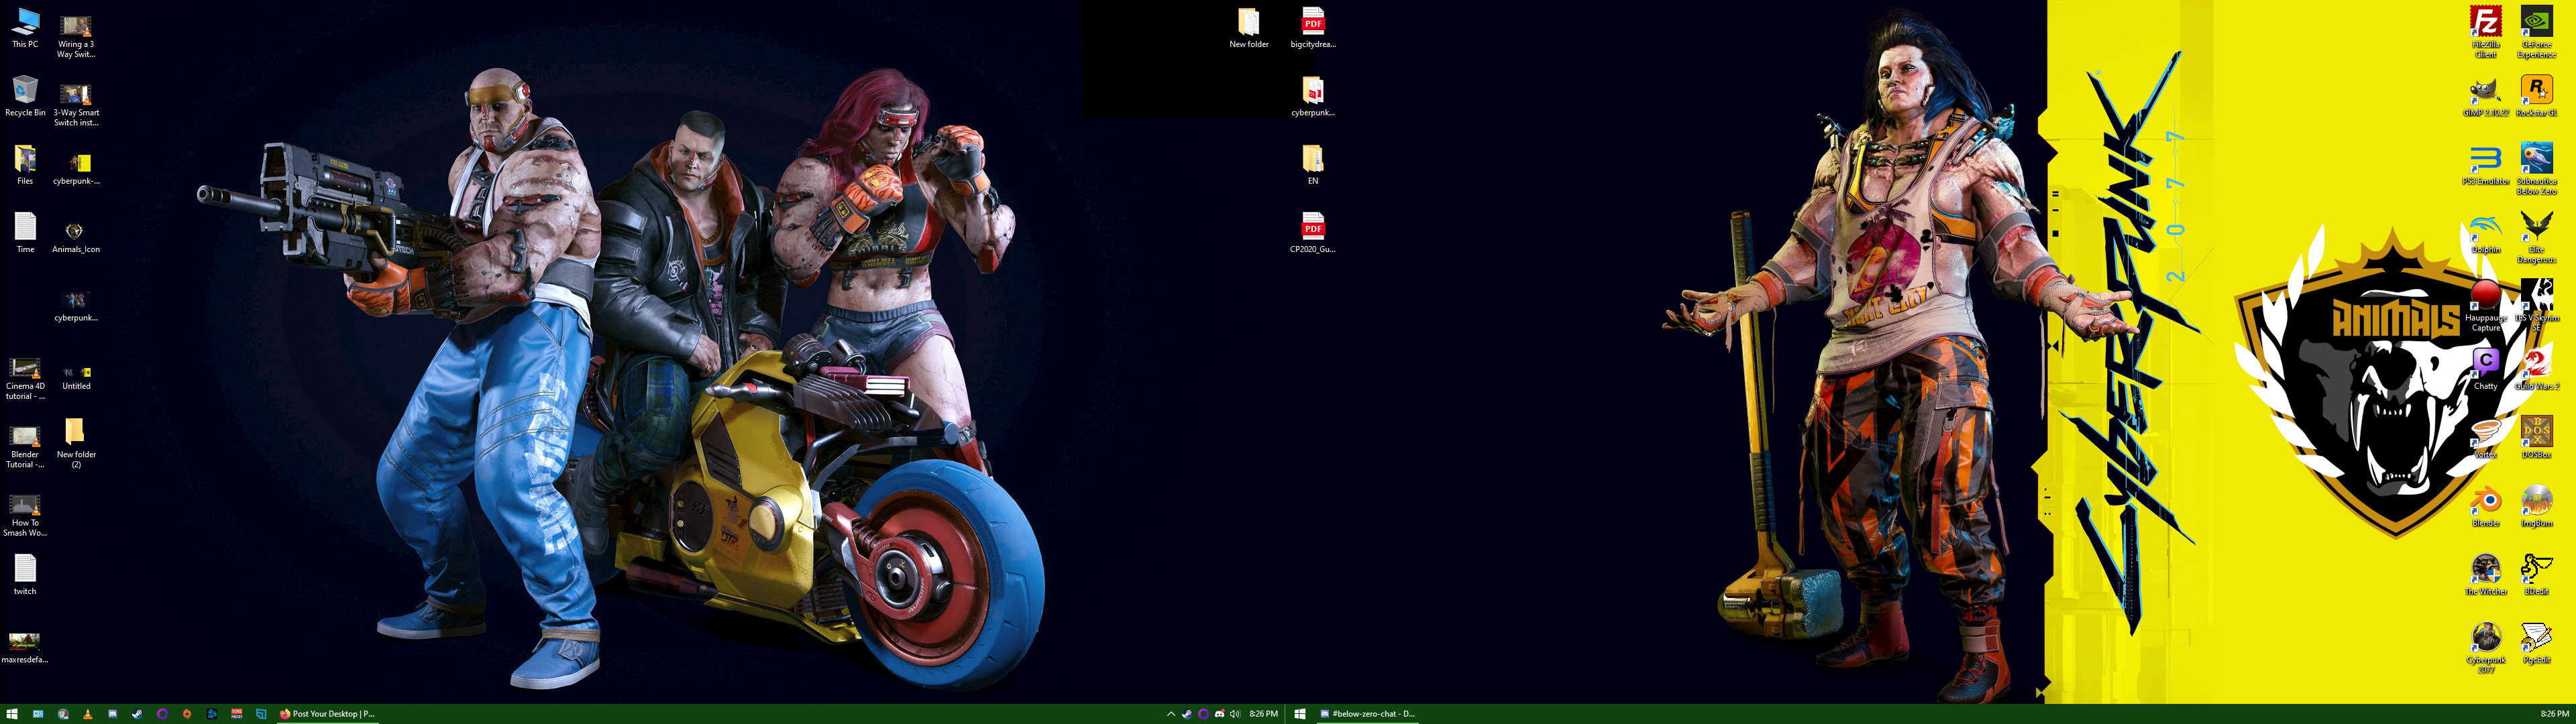
Task: Launch Rockstar GL shortcut
Action: point(2537,97)
